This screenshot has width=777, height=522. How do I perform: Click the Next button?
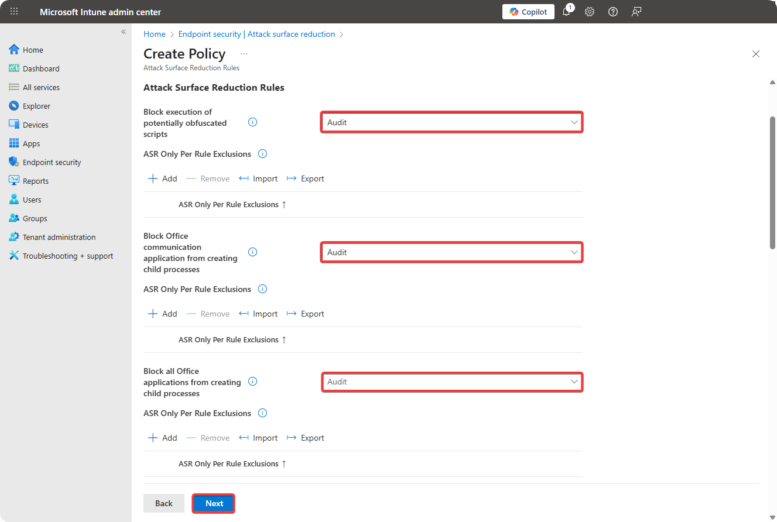[214, 503]
